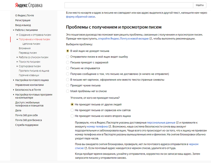This screenshot has width=211, height=163.
Task: Open 'Служба поддержки' sidebar item
Action: point(27,125)
